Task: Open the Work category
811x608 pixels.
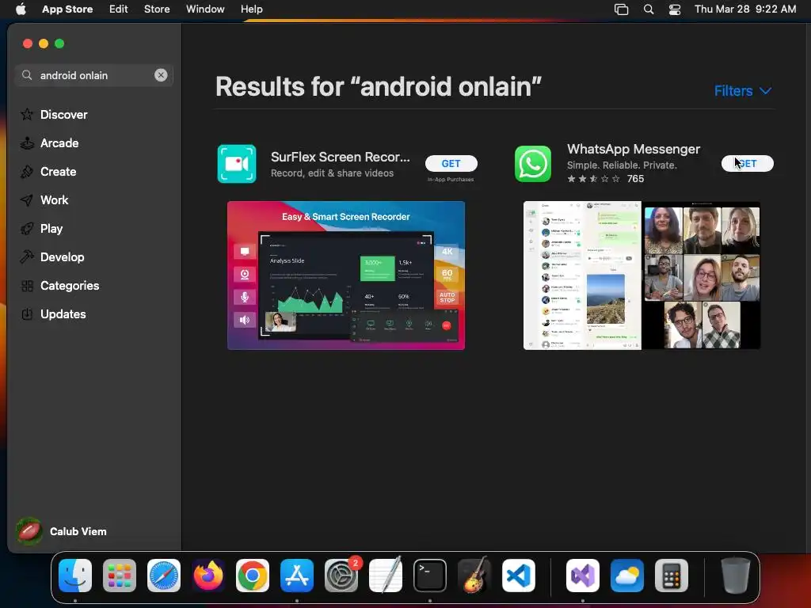Action: [44, 200]
